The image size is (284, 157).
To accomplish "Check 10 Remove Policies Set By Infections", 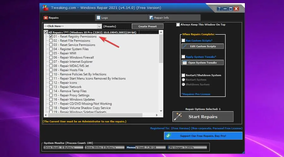I will 51,74.
